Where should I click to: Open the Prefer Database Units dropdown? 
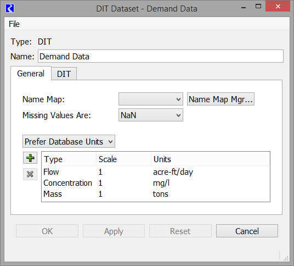tap(69, 141)
